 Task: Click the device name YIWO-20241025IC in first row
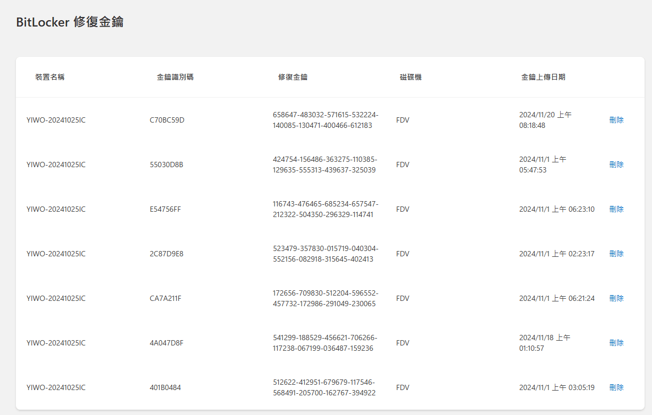point(55,120)
